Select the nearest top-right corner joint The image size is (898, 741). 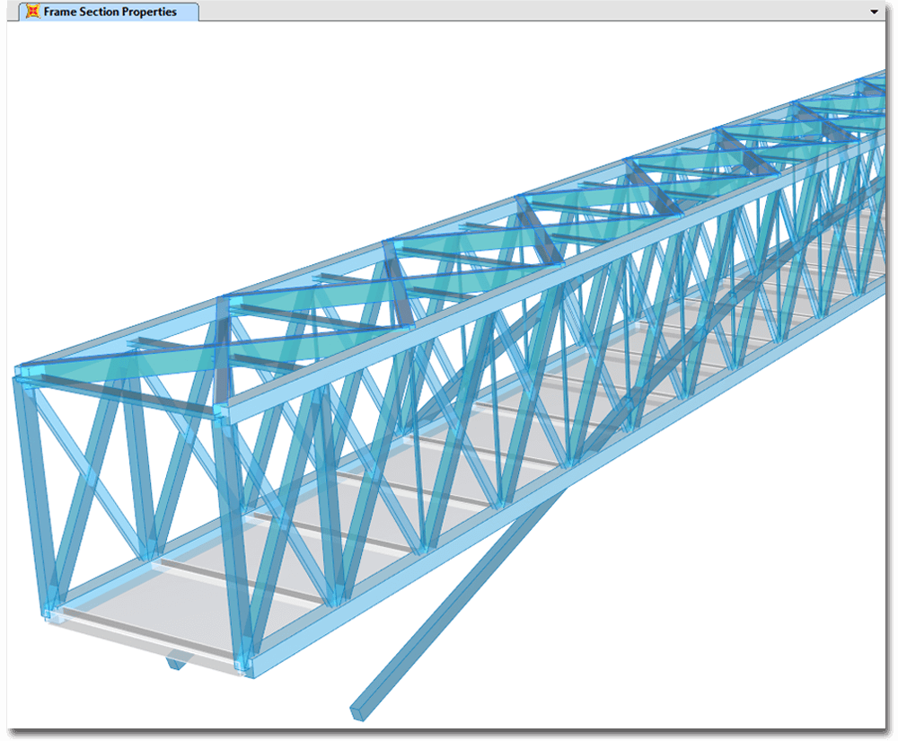(x=224, y=410)
